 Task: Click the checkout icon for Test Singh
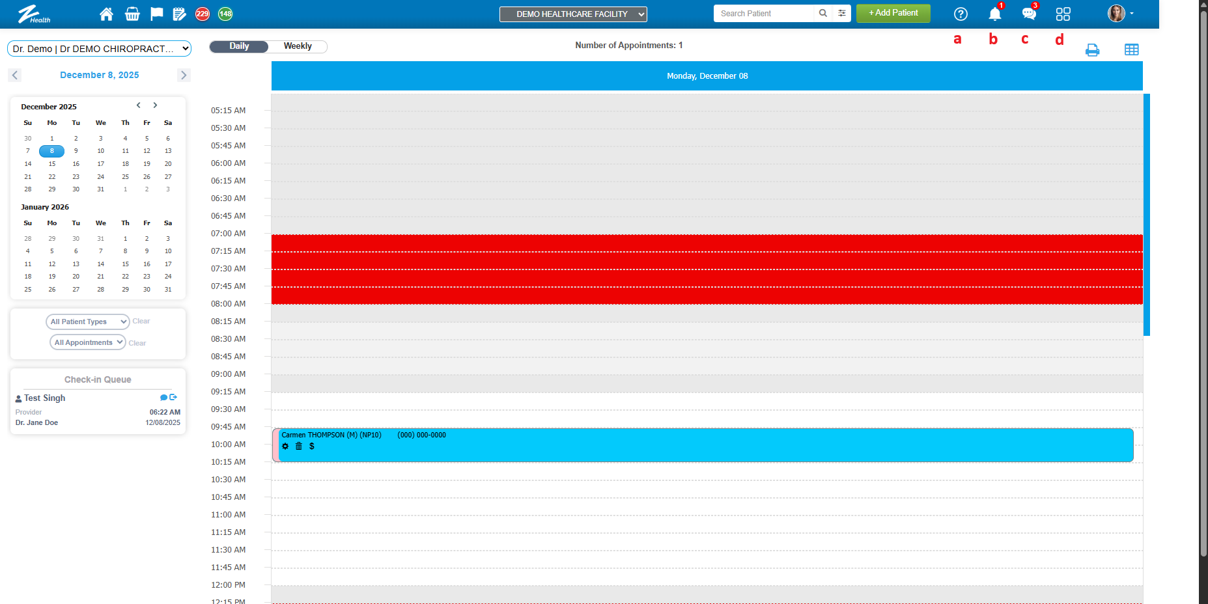coord(173,397)
